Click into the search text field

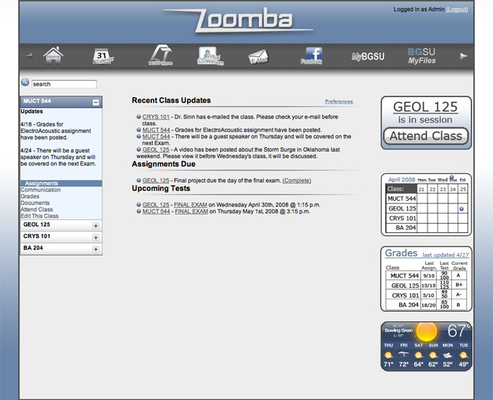click(63, 84)
